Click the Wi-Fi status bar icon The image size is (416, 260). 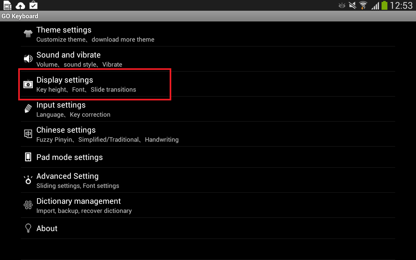coord(363,5)
